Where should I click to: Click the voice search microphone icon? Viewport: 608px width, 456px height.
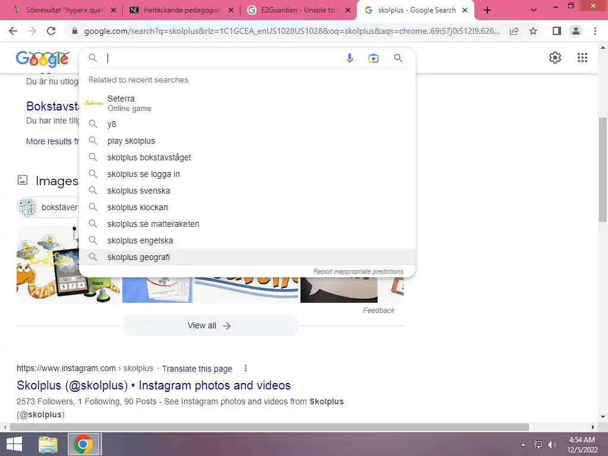pyautogui.click(x=349, y=58)
